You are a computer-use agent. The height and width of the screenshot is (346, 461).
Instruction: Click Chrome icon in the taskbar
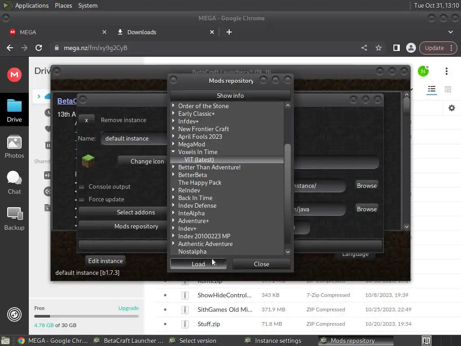point(21,341)
